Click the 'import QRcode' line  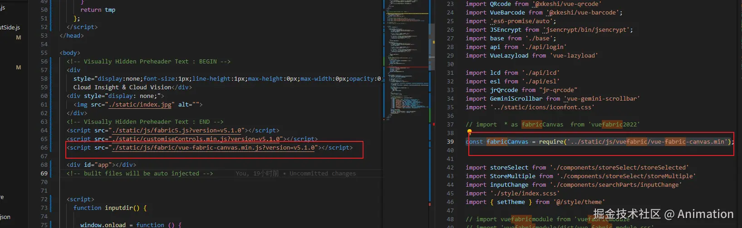click(534, 4)
